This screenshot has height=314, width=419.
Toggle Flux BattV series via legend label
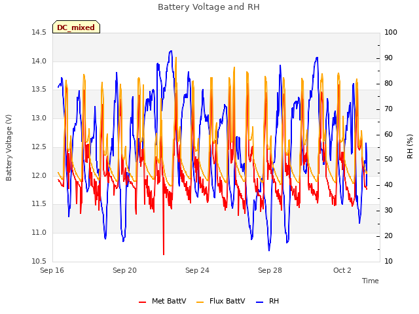tap(227, 301)
